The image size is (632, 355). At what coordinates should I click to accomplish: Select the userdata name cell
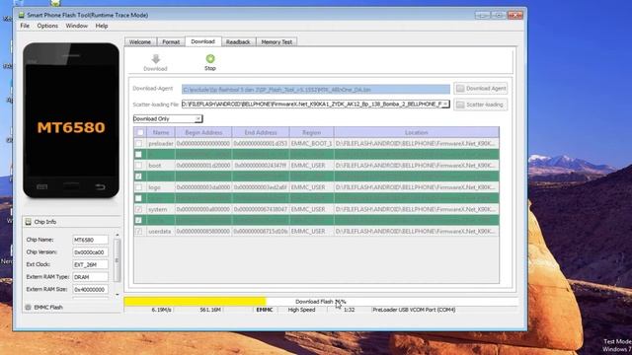(x=161, y=232)
